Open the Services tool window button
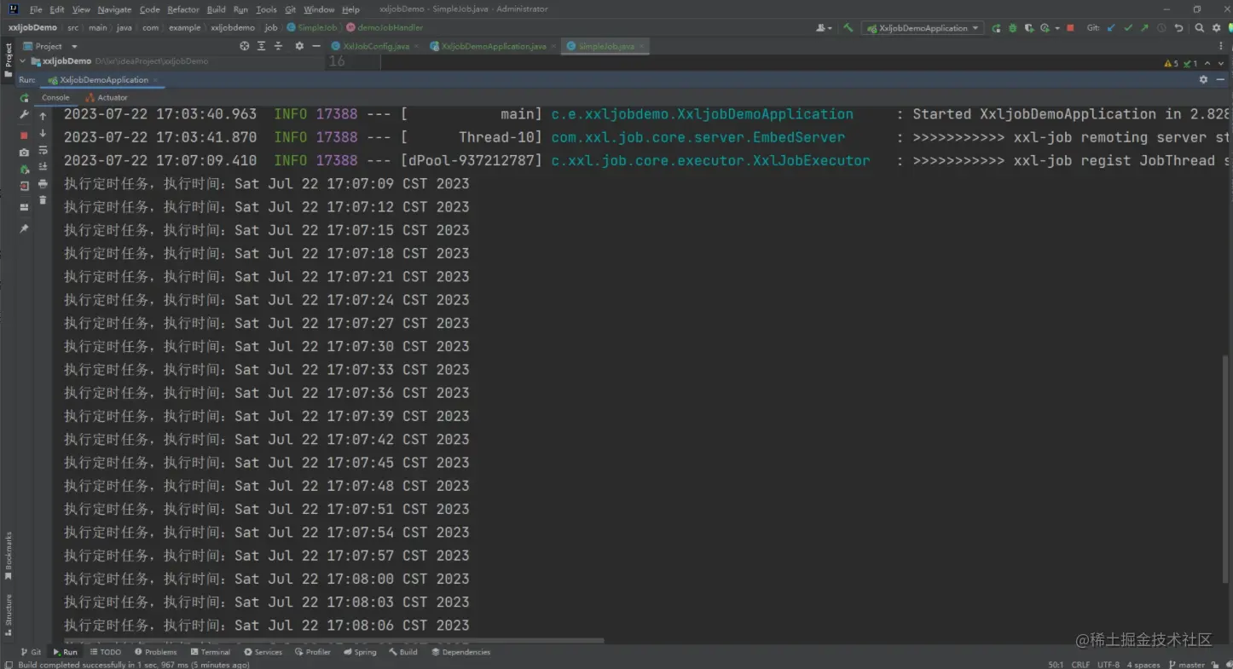1233x669 pixels. coord(263,652)
